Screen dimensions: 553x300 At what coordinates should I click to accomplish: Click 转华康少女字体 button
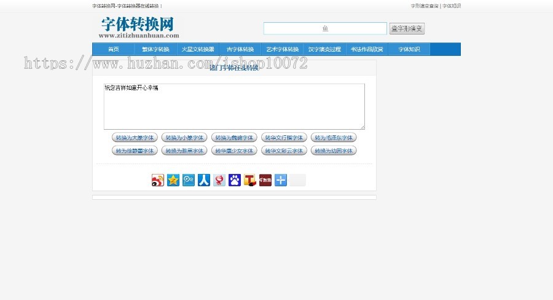click(234, 151)
